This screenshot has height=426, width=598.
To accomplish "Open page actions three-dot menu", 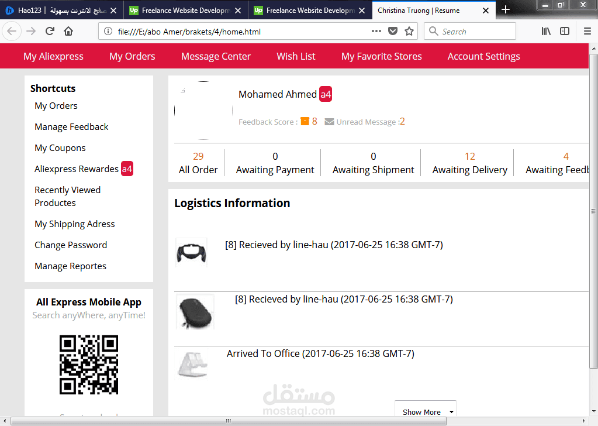I will 376,31.
